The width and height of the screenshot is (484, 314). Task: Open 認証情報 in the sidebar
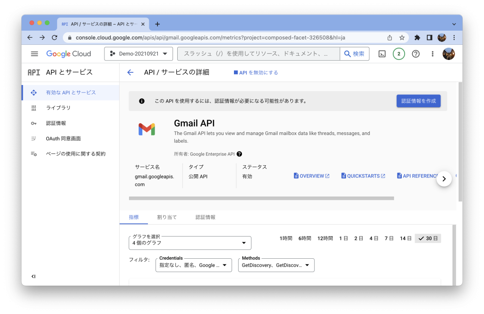point(70,123)
